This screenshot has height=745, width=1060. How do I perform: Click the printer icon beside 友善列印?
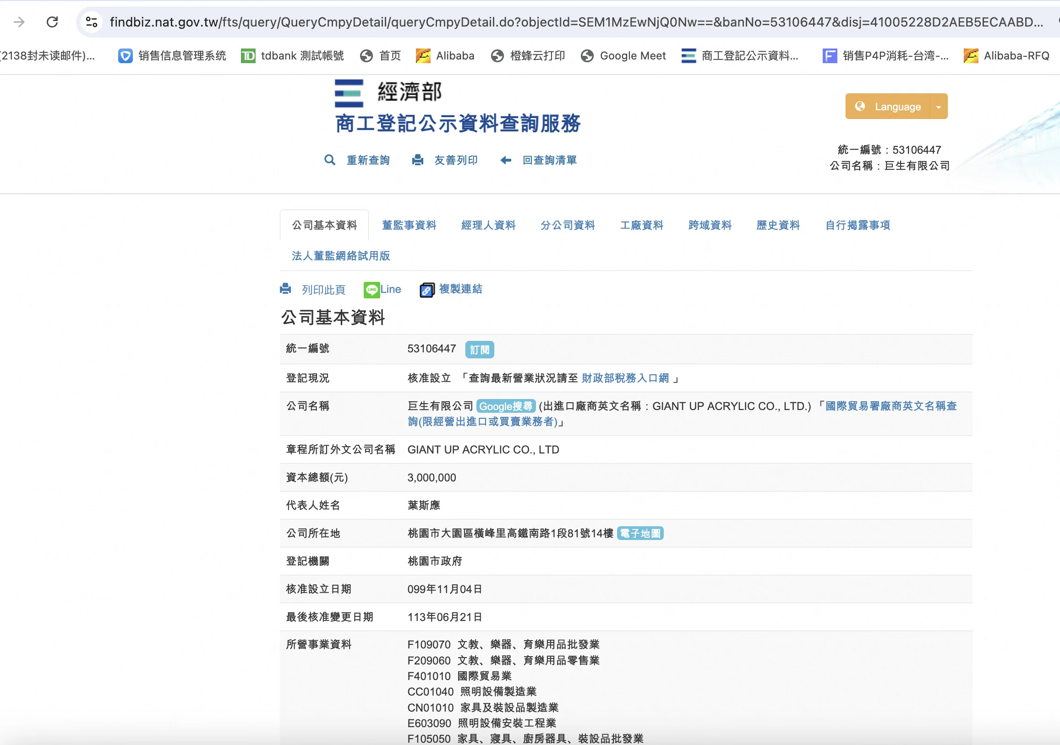pyautogui.click(x=417, y=160)
